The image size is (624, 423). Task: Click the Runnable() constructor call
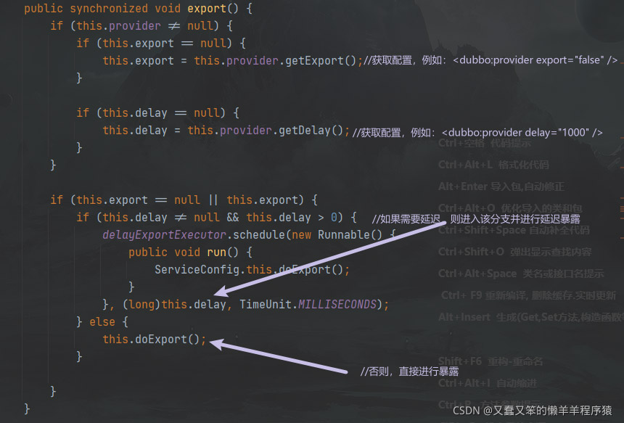tap(350, 235)
